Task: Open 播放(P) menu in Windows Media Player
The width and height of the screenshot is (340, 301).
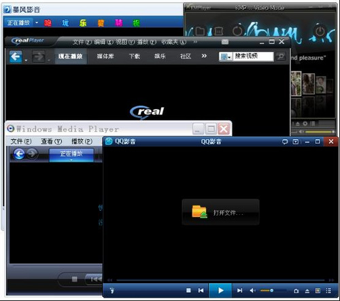Action: tap(82, 142)
